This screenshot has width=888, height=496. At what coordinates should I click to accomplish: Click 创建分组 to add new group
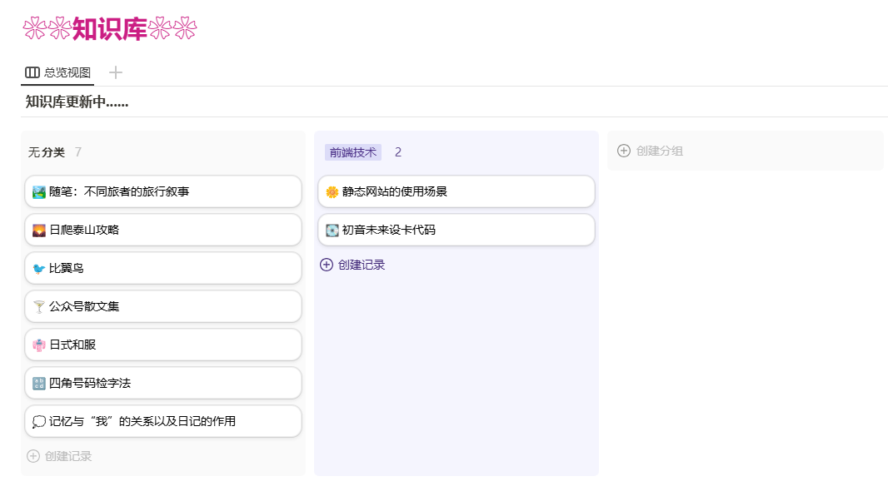pyautogui.click(x=651, y=151)
